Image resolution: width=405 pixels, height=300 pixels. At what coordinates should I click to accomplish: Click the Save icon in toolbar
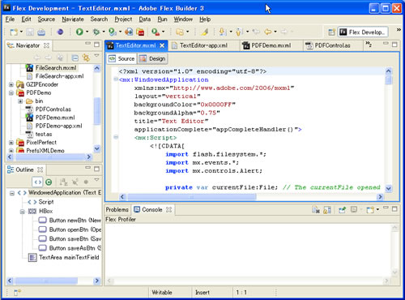[30, 32]
